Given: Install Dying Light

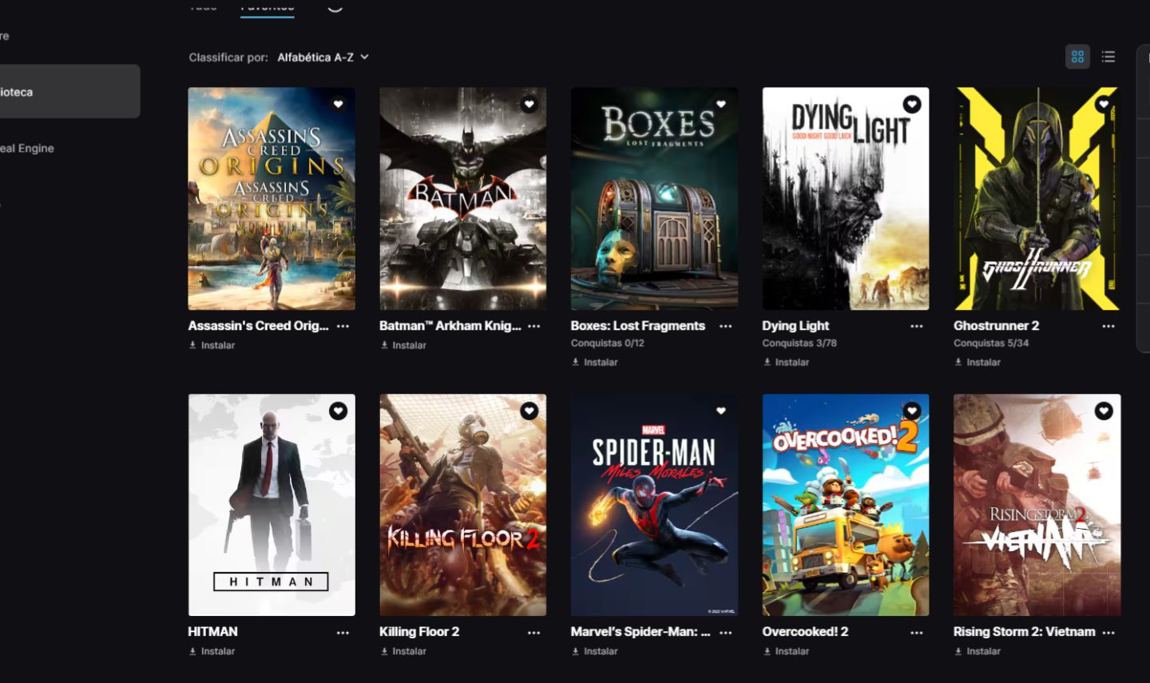Looking at the screenshot, I should pos(786,362).
